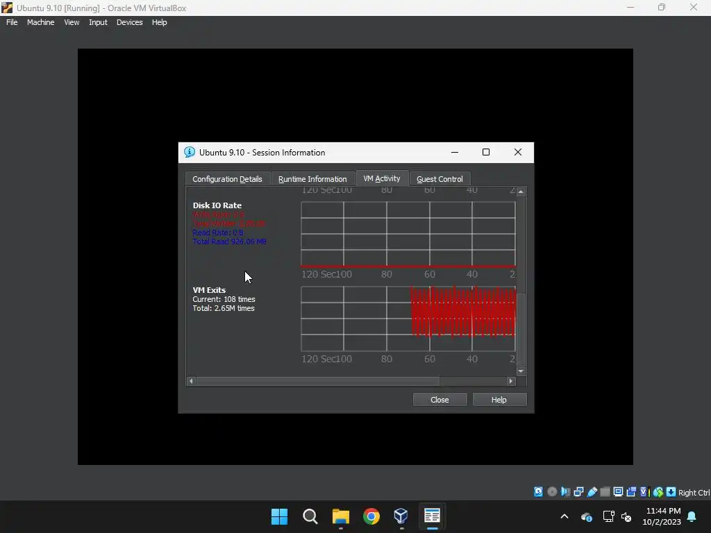Open the Devices menu
Screen dimensions: 711x533
coord(129,22)
